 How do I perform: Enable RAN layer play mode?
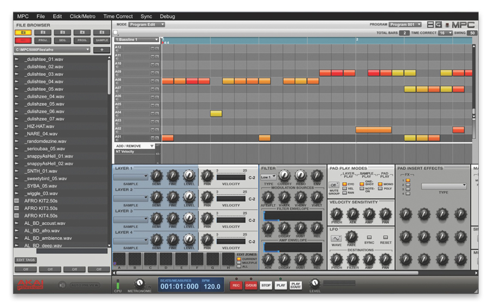(x=344, y=193)
